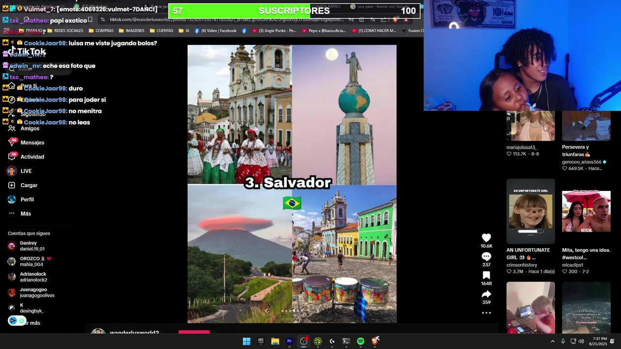Click the translate page icon in address bar
The width and height of the screenshot is (621, 349).
pos(373,19)
